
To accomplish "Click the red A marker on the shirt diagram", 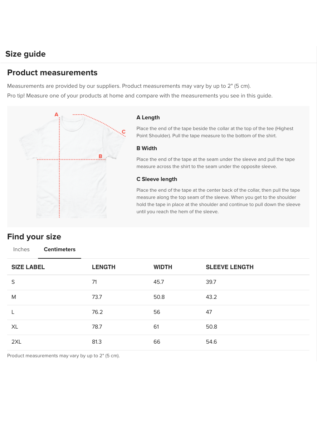I will (56, 114).
